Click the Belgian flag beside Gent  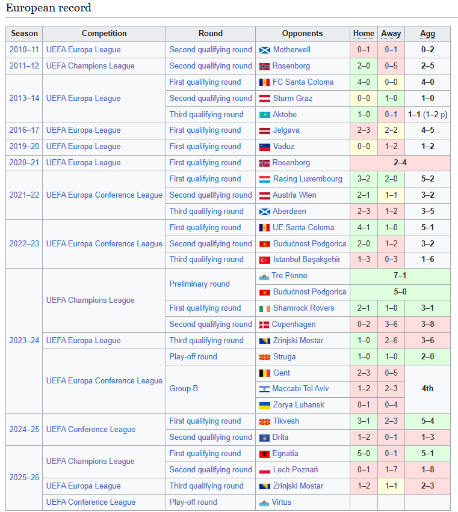point(264,373)
